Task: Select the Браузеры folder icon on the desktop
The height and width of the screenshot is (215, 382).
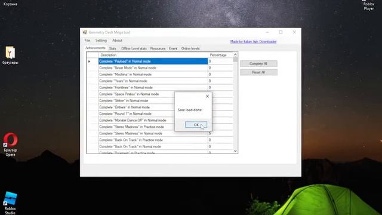Action: (x=10, y=56)
